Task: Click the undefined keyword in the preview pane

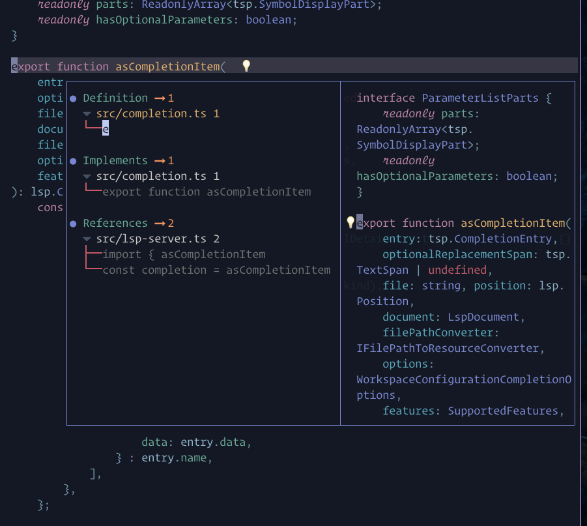Action: pyautogui.click(x=459, y=269)
